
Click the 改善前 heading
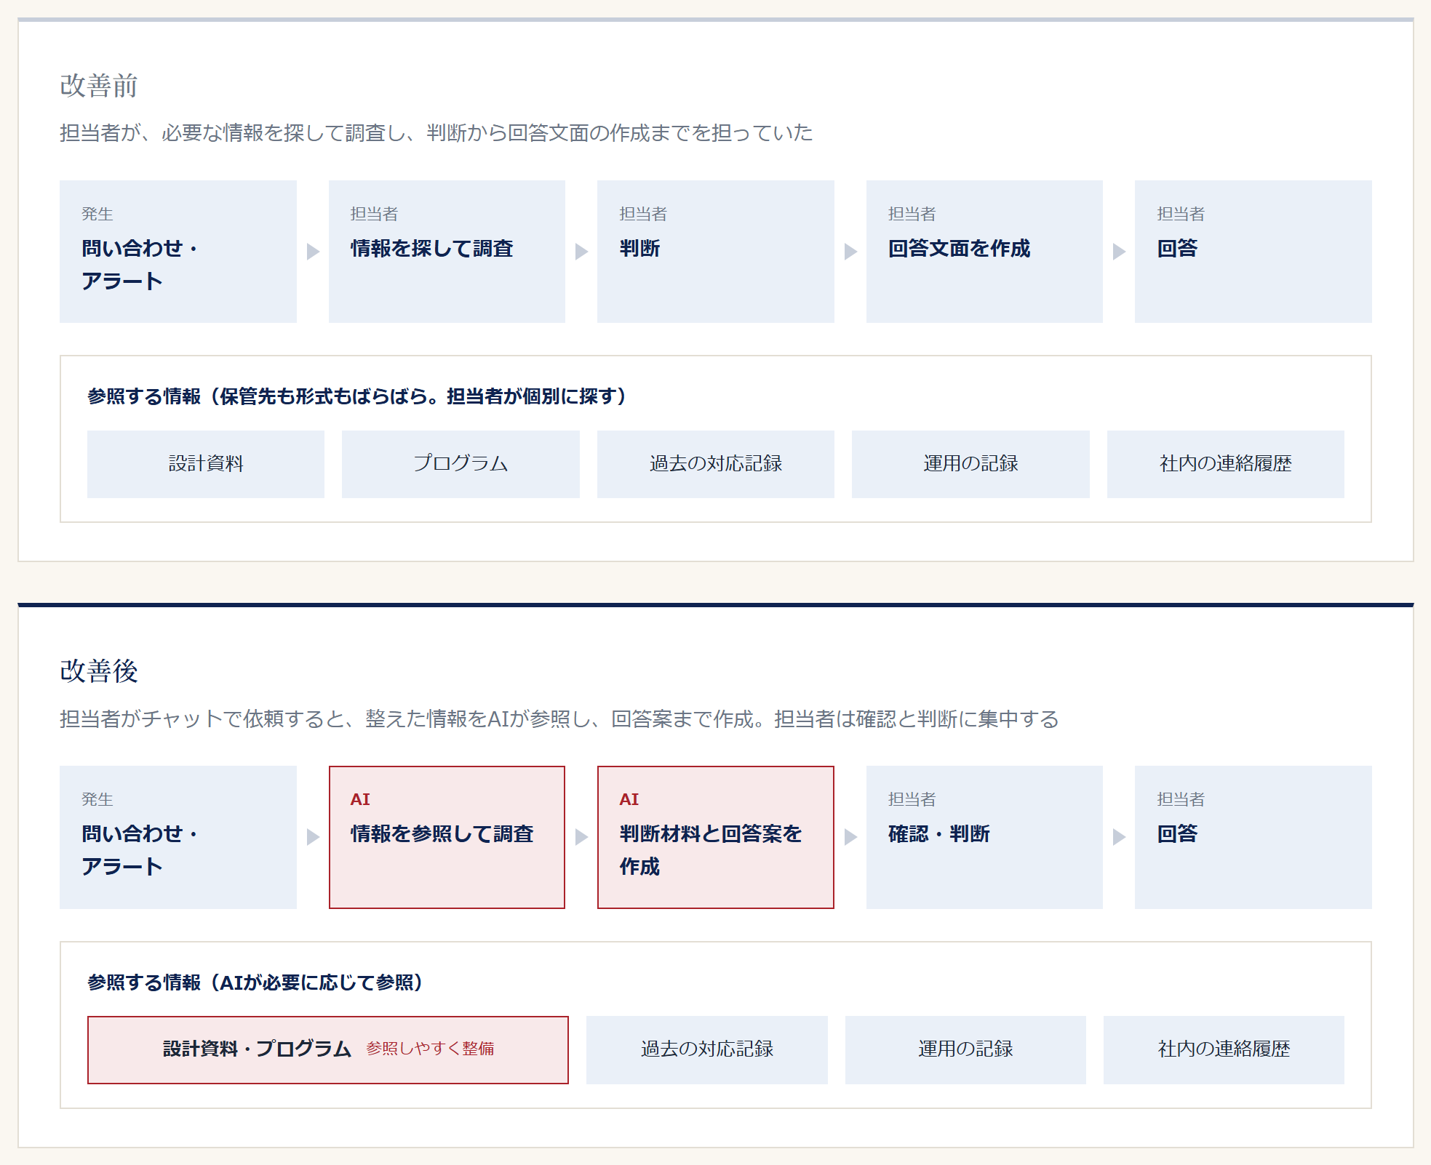coord(99,86)
